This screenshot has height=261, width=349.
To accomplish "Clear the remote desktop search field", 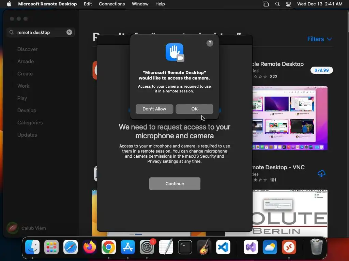I will 69,32.
